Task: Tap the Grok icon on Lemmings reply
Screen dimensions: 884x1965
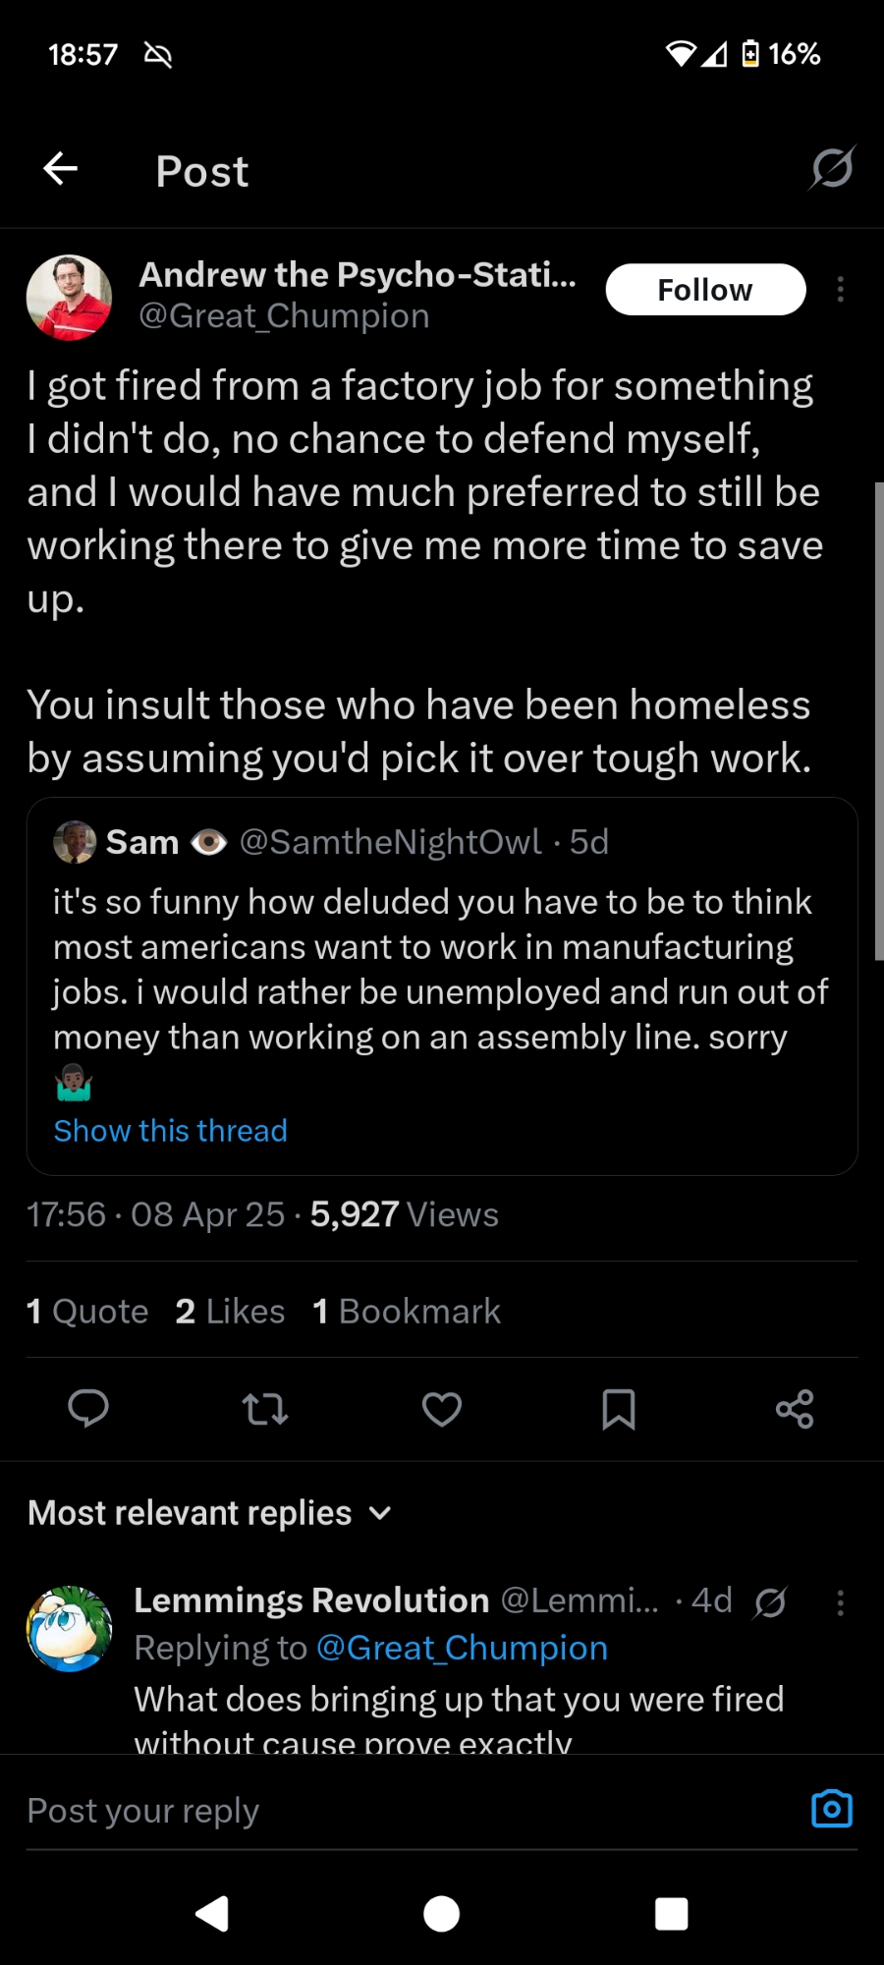Action: tap(770, 1603)
